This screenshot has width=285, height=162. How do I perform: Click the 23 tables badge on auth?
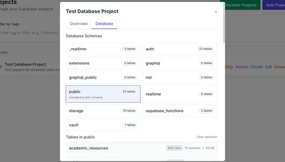[x=205, y=49]
